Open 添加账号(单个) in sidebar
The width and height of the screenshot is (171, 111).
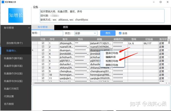tap(15, 43)
